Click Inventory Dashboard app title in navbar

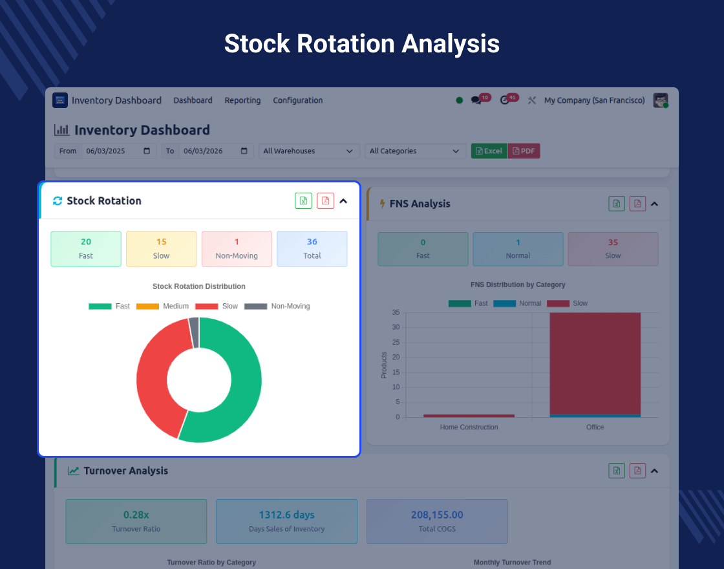click(x=116, y=100)
